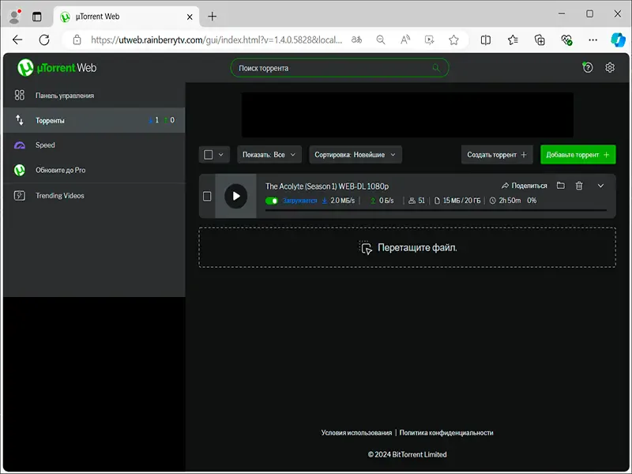Open the Условия использования link
632x474 pixels.
pyautogui.click(x=356, y=433)
